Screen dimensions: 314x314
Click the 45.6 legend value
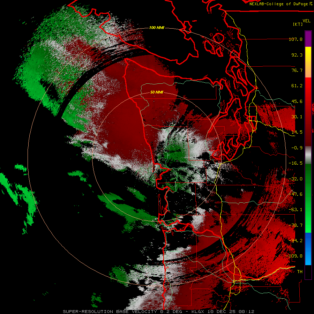point(297,101)
